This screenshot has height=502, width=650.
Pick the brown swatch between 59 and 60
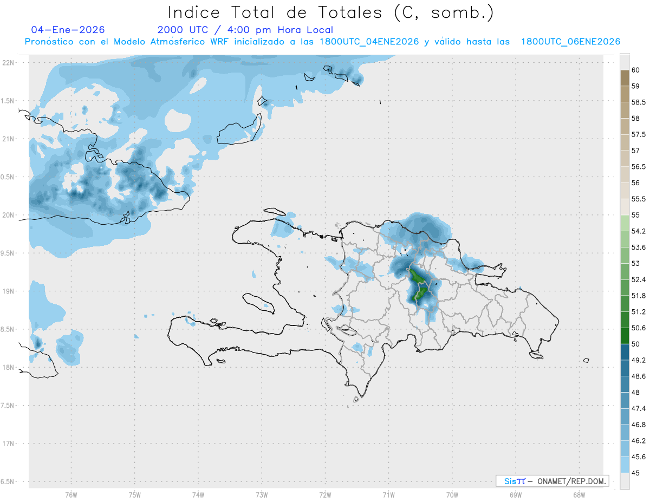[x=625, y=78]
